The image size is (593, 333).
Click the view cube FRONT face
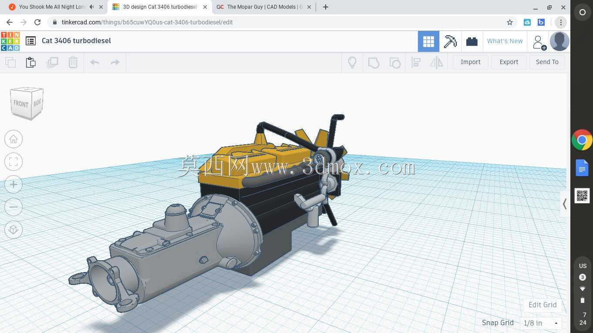point(21,104)
